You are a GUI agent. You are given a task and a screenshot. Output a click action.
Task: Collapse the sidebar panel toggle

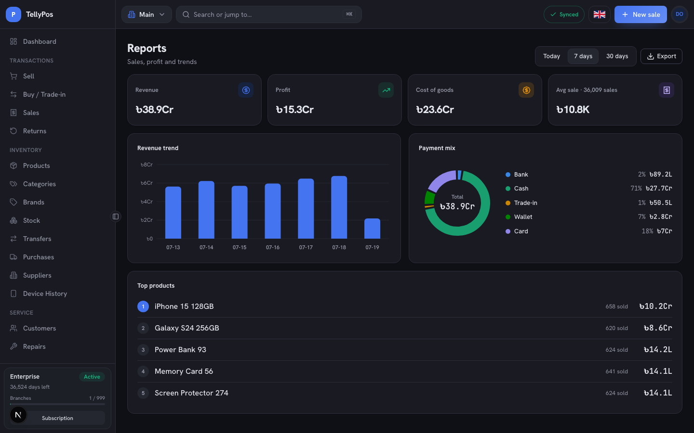pos(116,216)
